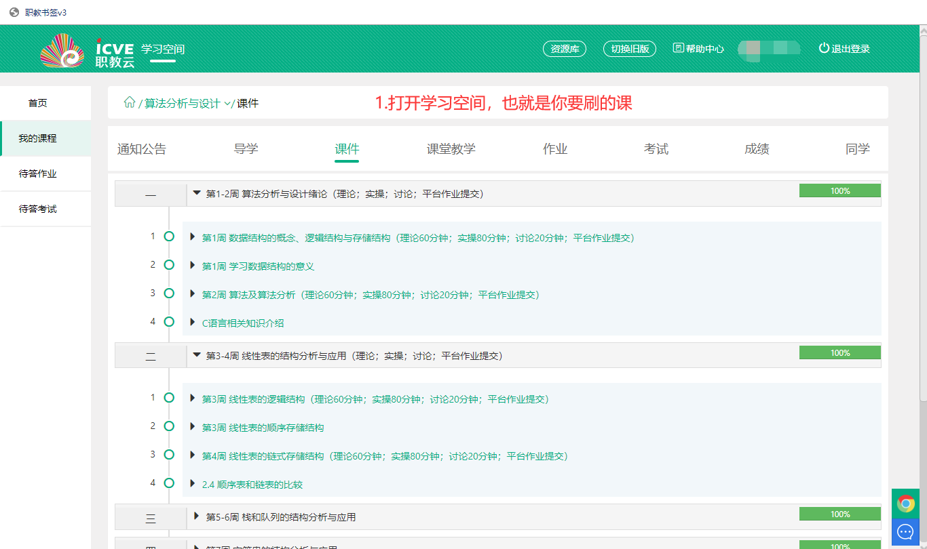
Task: Open the 算法分析与设计 course dropdown
Action: (187, 103)
